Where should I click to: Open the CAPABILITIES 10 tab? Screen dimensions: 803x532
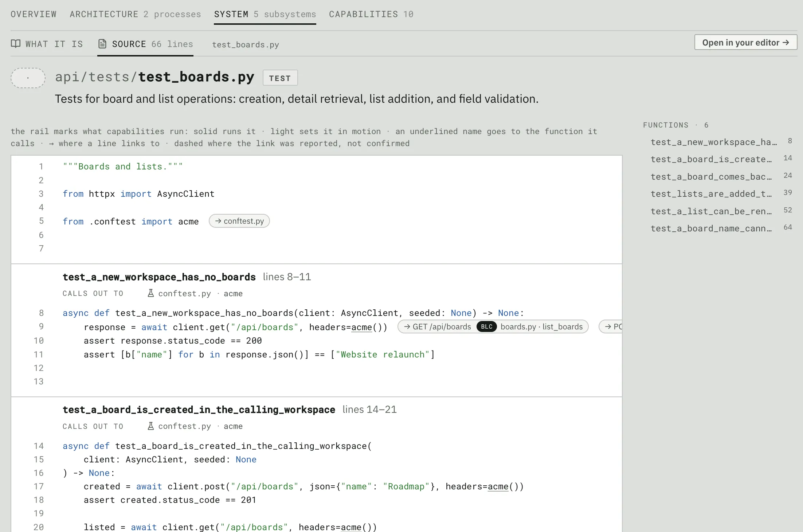[x=371, y=14]
